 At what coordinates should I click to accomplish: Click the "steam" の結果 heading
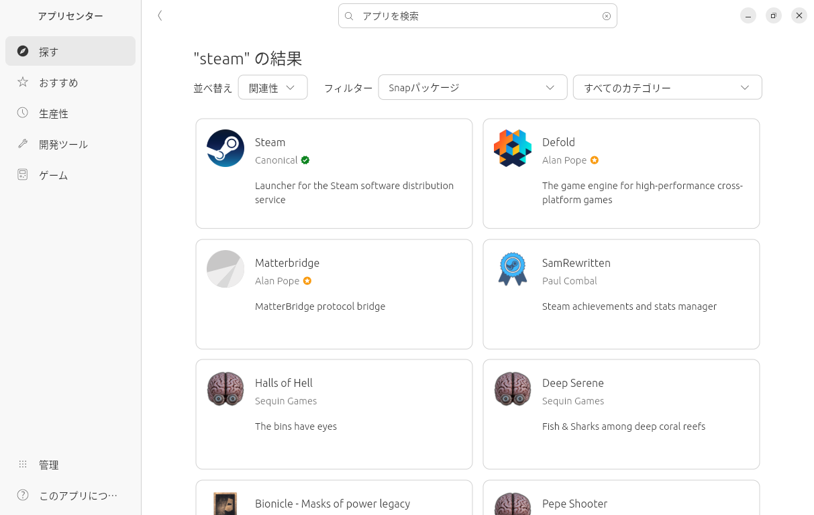[x=248, y=58]
